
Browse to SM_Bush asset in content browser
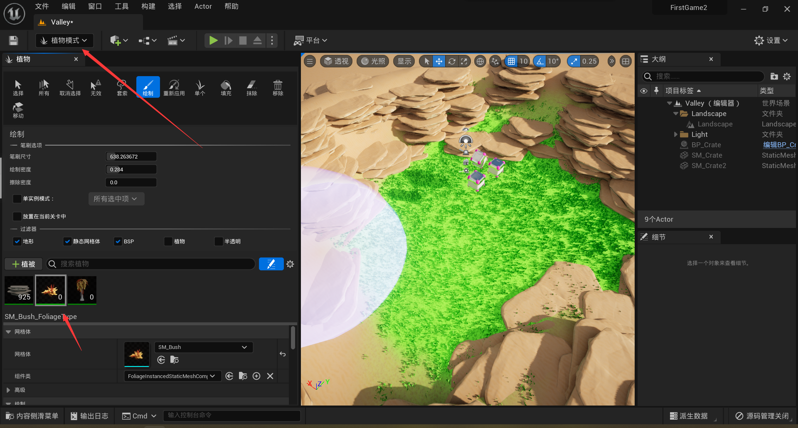(x=175, y=360)
